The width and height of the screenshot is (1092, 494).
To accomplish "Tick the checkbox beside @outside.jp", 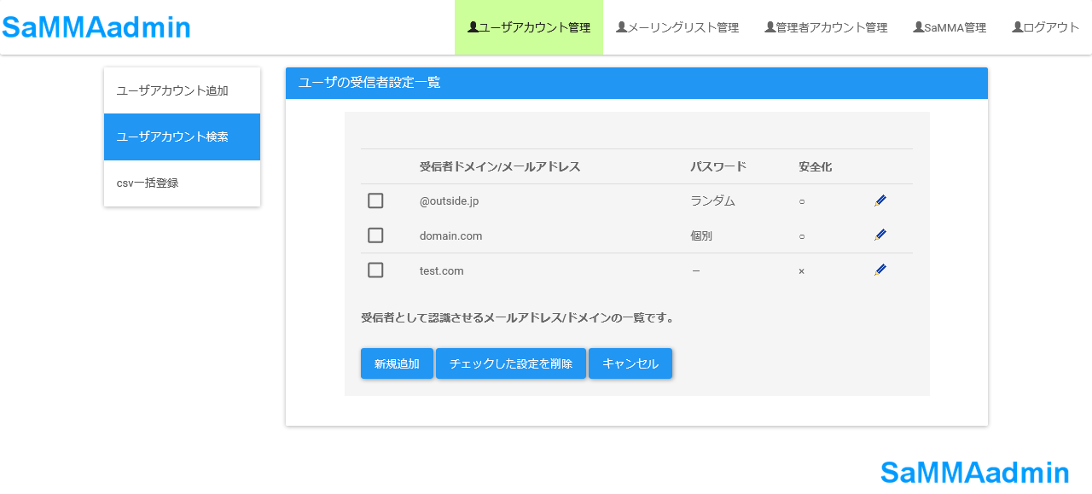I will pyautogui.click(x=375, y=201).
